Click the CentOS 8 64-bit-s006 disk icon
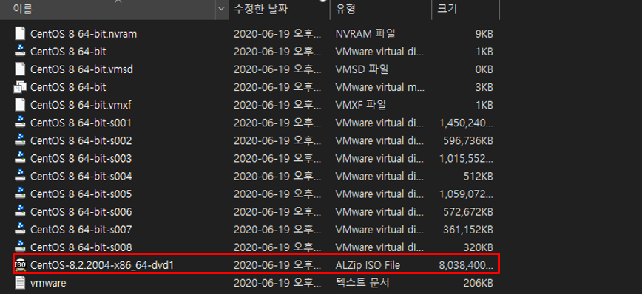This screenshot has height=294, width=642. pos(20,211)
